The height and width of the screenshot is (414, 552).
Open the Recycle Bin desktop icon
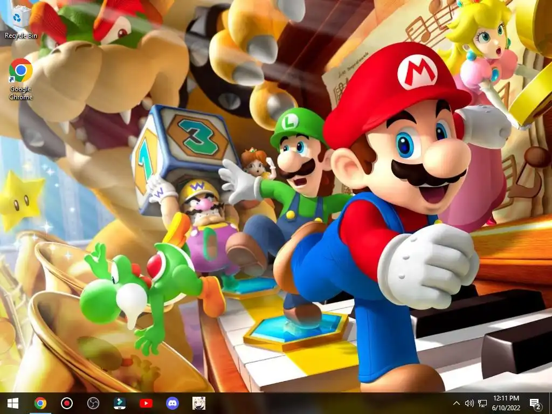coord(21,22)
